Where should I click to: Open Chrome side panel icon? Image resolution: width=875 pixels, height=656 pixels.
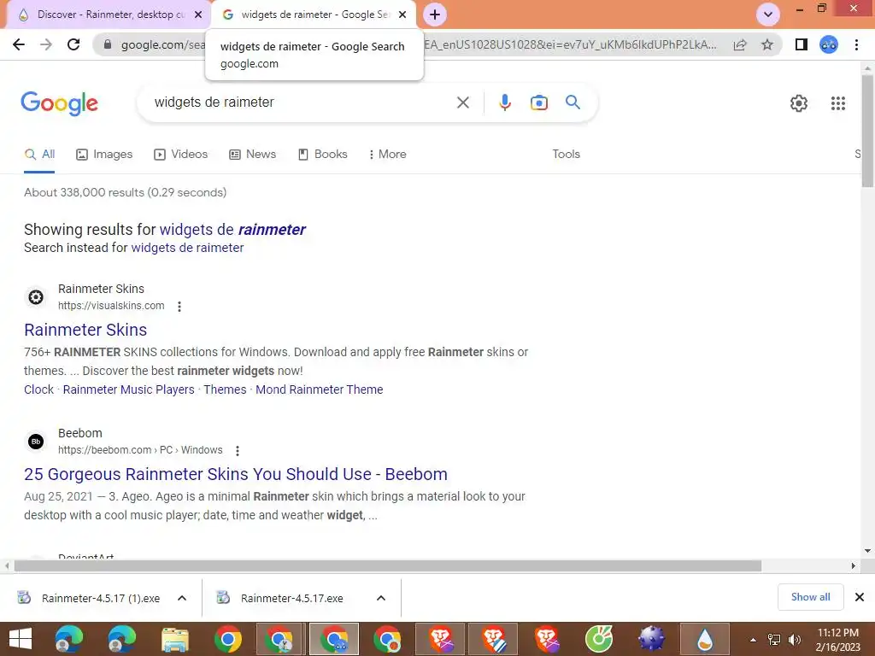point(802,44)
